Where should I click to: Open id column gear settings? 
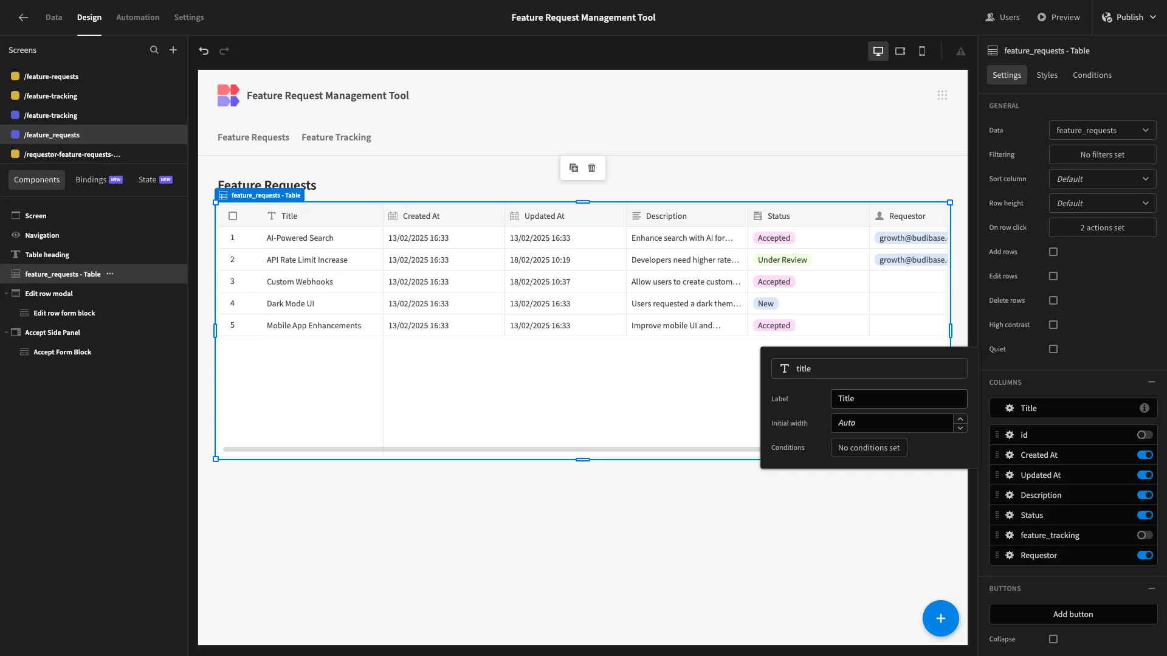tap(1010, 435)
